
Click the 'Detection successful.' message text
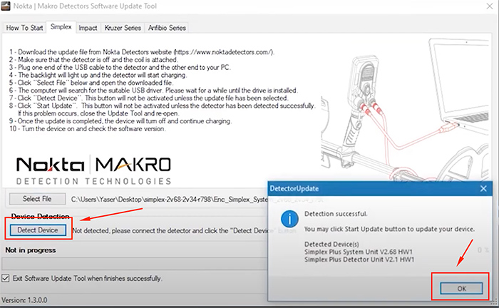336,214
